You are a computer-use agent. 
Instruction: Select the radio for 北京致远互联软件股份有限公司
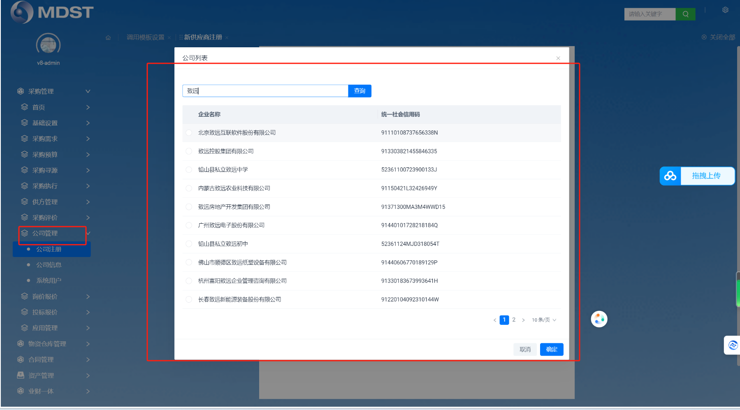189,132
